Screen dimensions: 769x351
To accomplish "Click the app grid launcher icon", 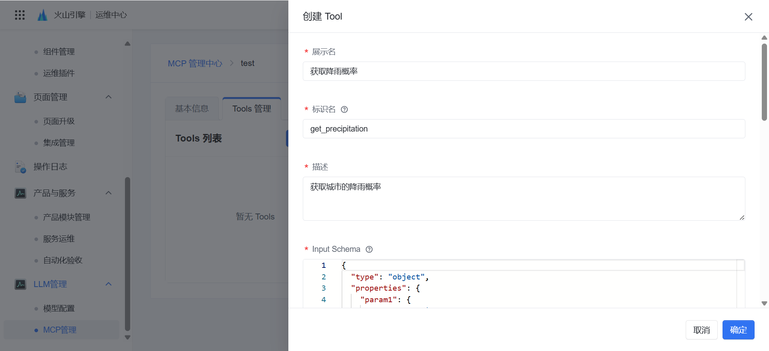I will (x=20, y=15).
